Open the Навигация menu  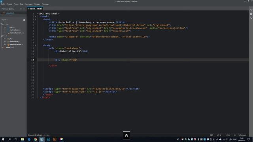[28, 4]
